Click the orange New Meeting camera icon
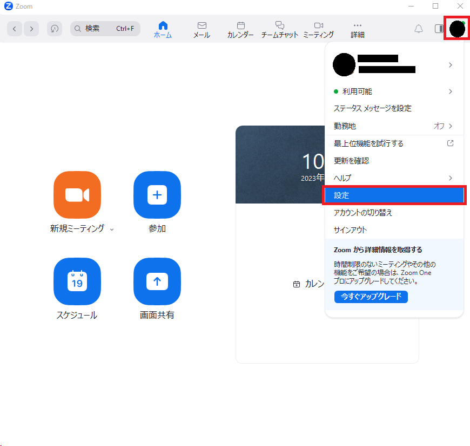470x446 pixels. pos(77,195)
